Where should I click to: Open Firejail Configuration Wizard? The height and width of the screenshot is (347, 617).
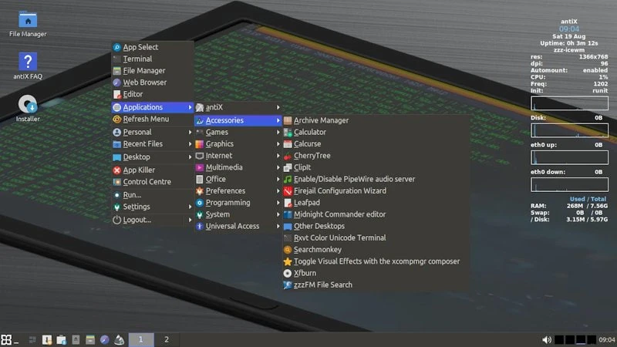[376, 190]
